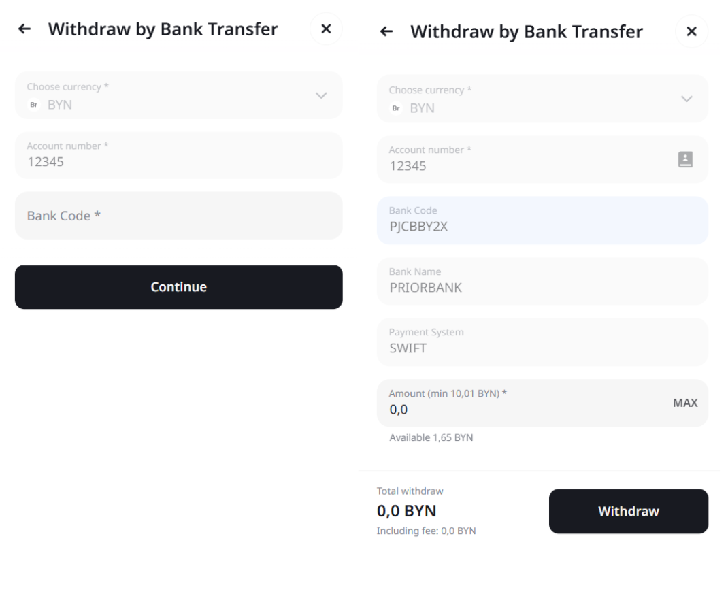
Task: Select the Bank Name field showing PRIORBANK
Action: coord(542,281)
